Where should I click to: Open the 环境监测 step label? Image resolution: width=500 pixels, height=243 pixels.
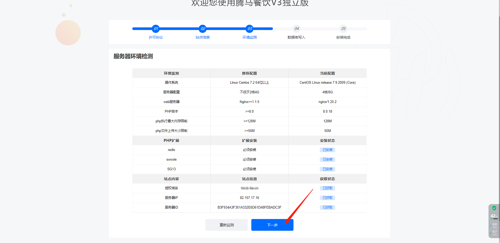(x=249, y=37)
